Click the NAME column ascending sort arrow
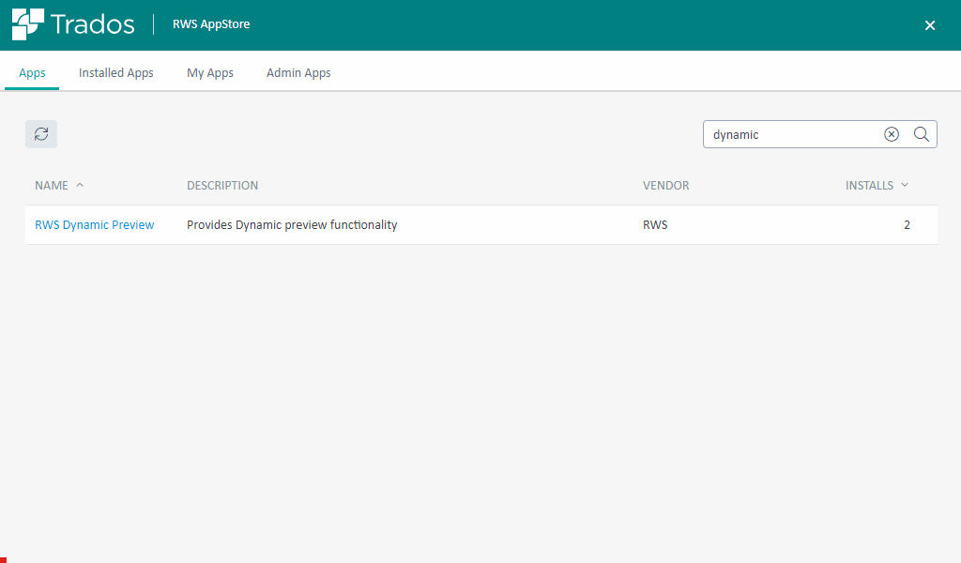 click(80, 185)
